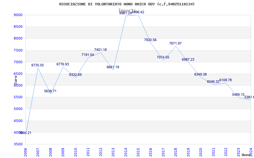This screenshot has height=158, width=254.
Task: Click the data label 6735.05
Action: click(x=37, y=65)
